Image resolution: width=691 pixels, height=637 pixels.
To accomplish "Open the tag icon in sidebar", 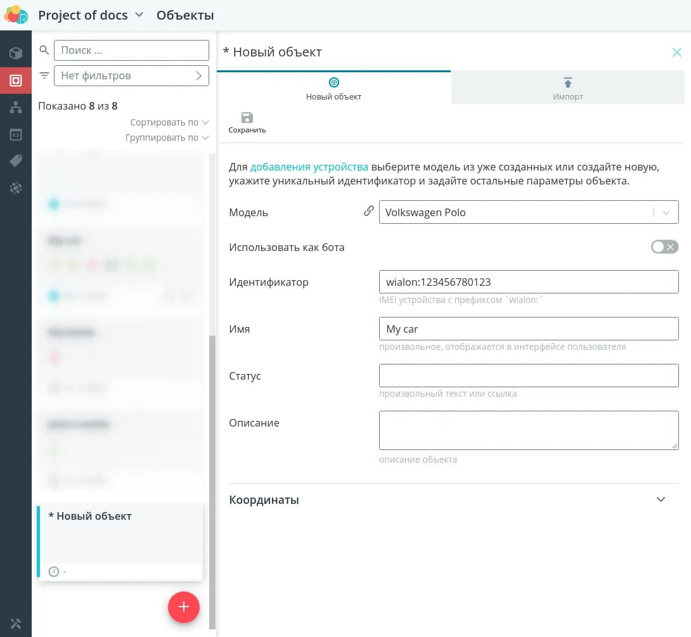I will 16,161.
